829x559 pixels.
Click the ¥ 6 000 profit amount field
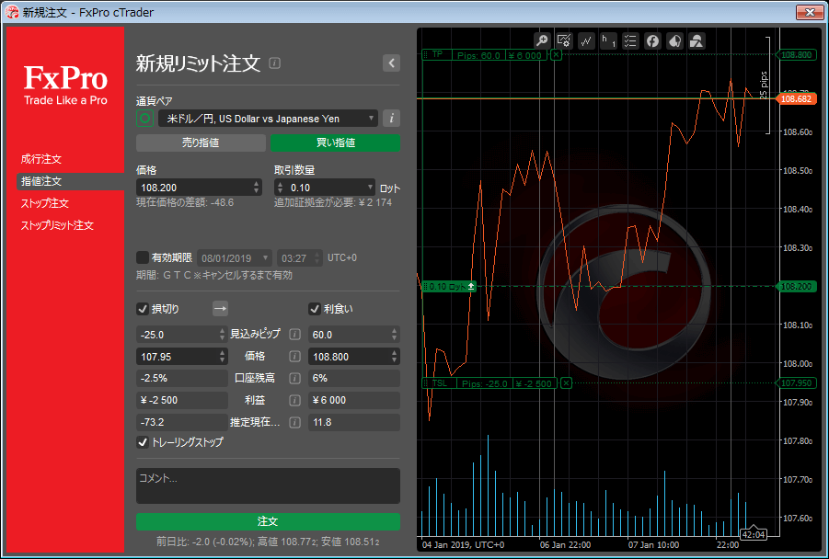click(354, 401)
